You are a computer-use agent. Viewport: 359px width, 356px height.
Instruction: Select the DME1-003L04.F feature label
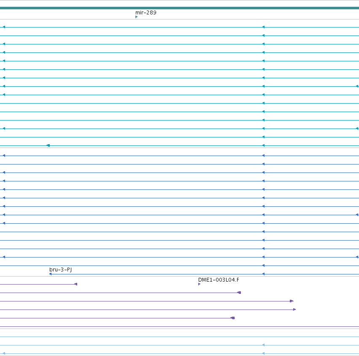219,279
